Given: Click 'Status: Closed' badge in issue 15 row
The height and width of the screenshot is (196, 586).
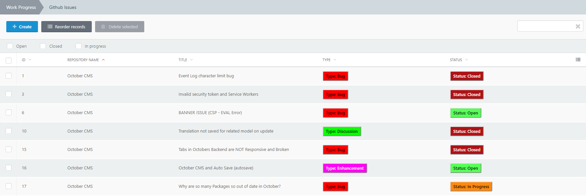Looking at the screenshot, I should tap(467, 150).
